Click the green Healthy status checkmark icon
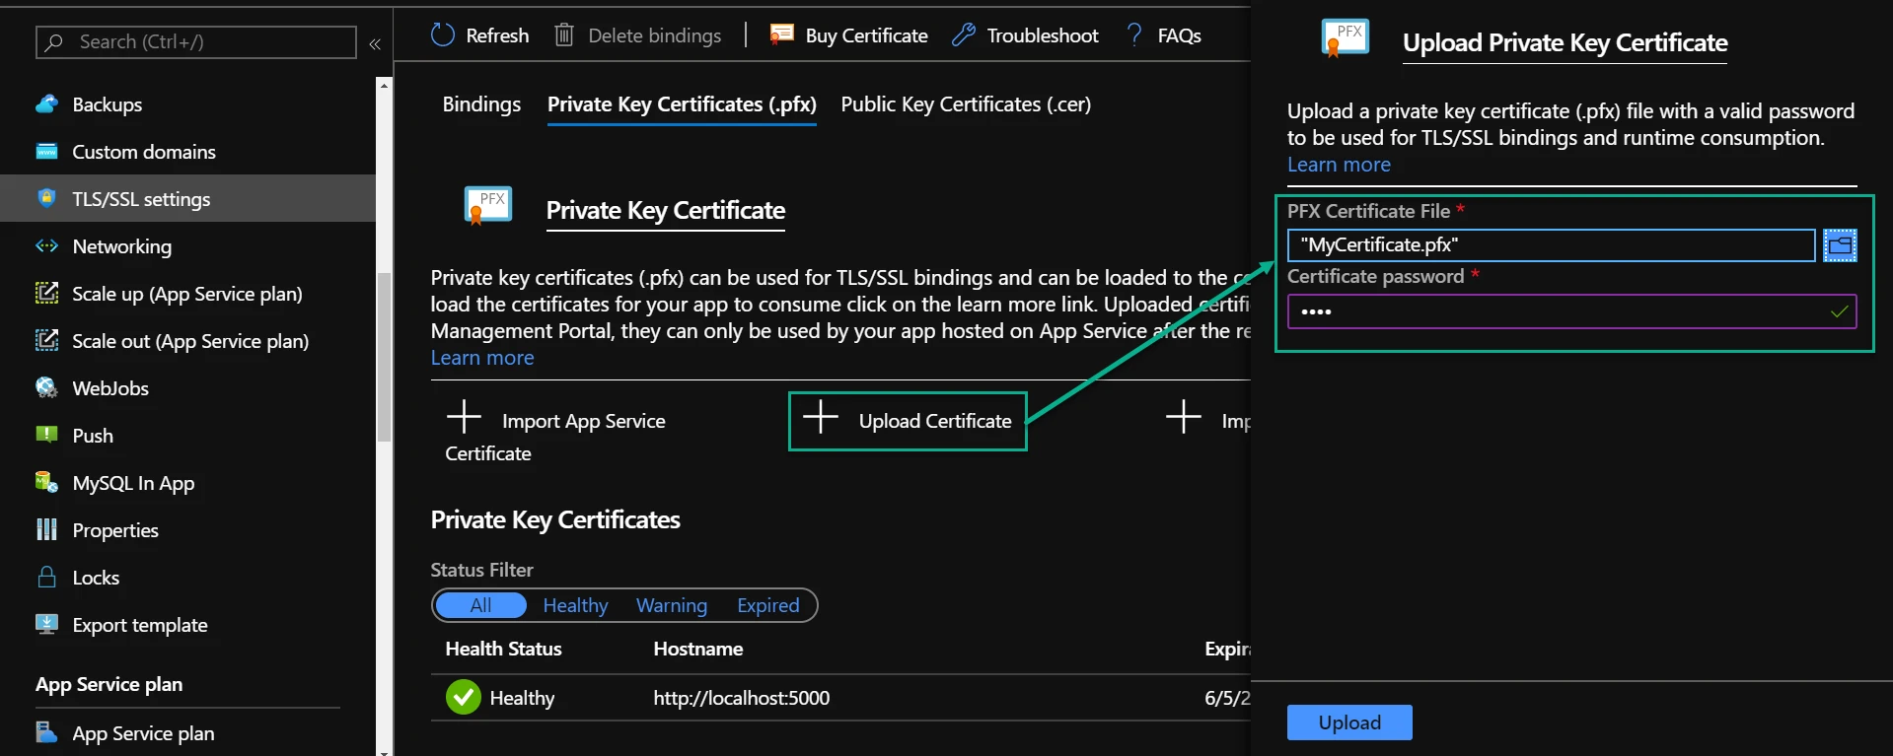The image size is (1893, 756). [x=463, y=697]
